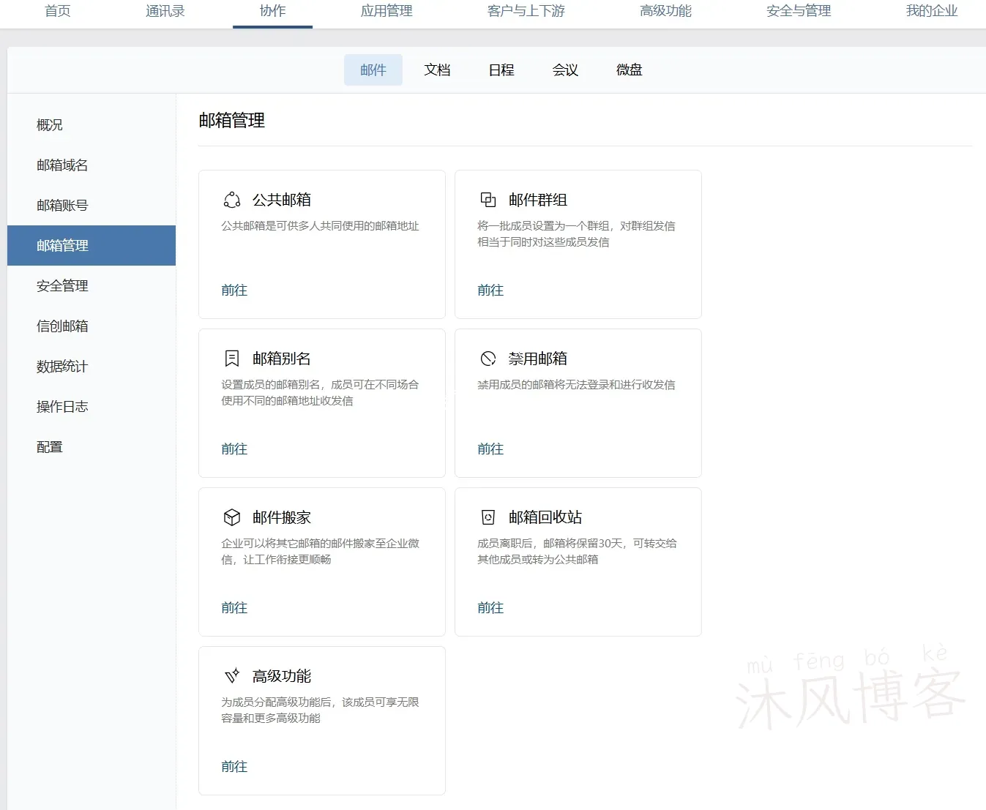Image resolution: width=986 pixels, height=810 pixels.
Task: Open 前往 link under 邮箱回收站
Action: [x=490, y=608]
